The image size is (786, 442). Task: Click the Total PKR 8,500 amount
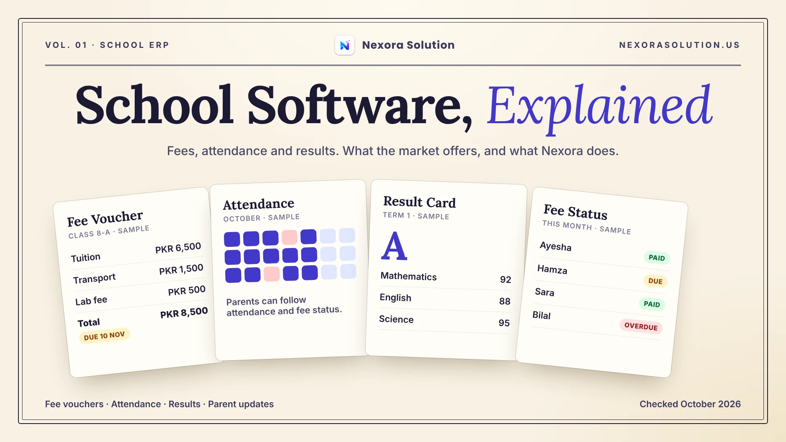184,313
